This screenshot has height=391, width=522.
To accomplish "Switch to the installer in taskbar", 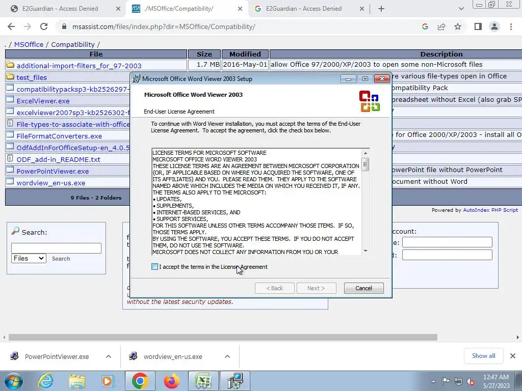I will coord(235,381).
